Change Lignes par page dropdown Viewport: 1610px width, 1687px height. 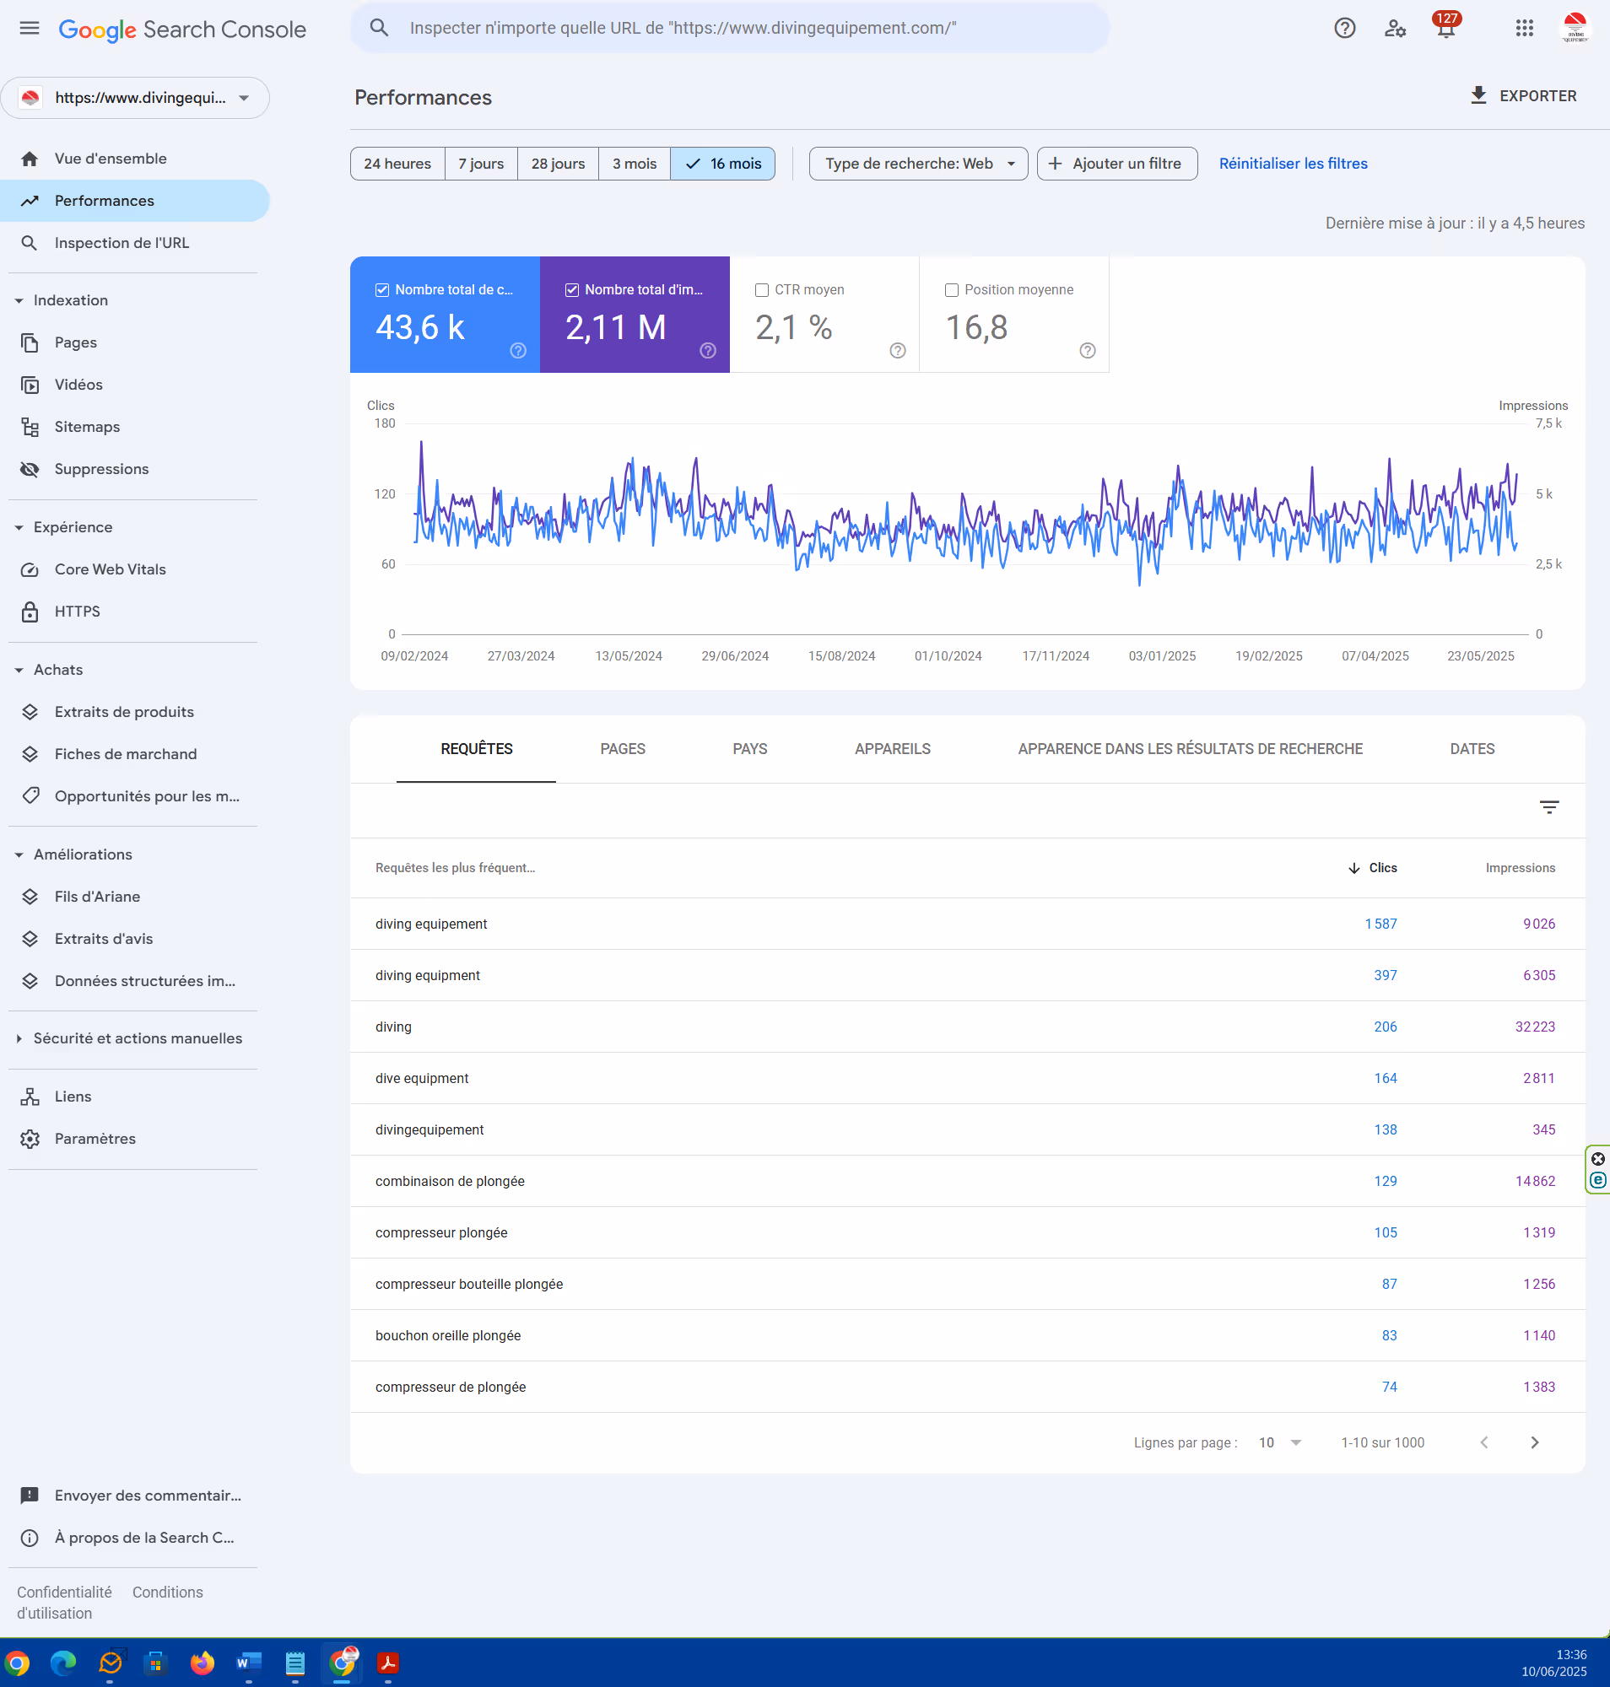[1278, 1442]
